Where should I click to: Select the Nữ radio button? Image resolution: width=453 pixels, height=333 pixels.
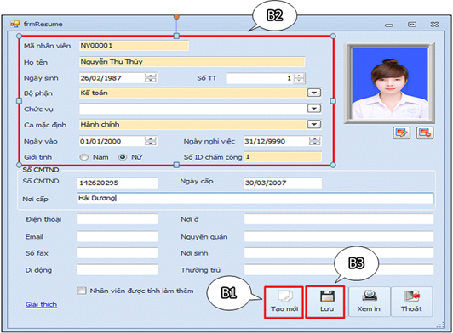coord(123,157)
